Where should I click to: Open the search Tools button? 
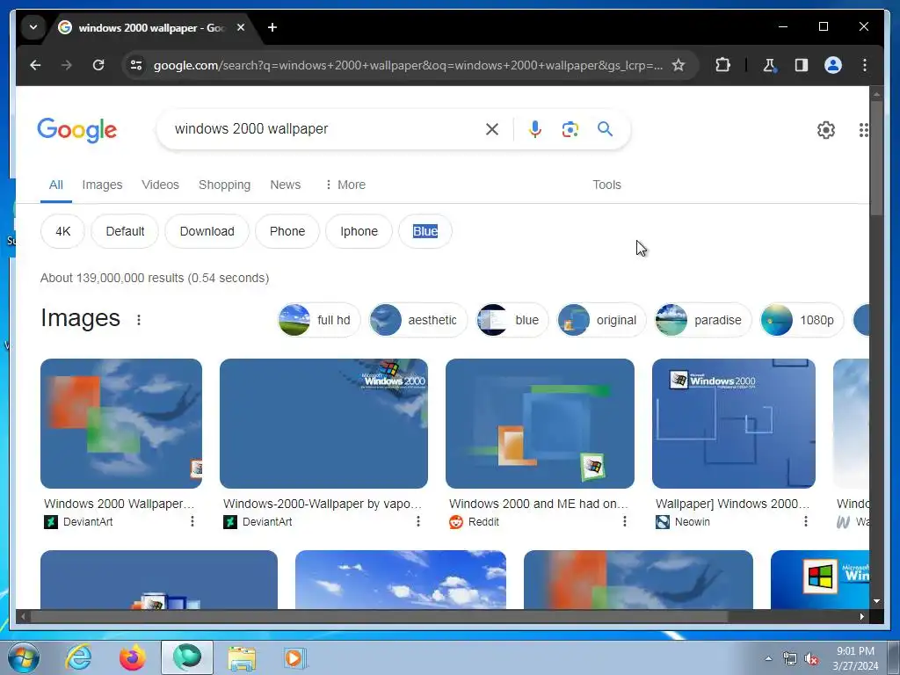pyautogui.click(x=606, y=185)
